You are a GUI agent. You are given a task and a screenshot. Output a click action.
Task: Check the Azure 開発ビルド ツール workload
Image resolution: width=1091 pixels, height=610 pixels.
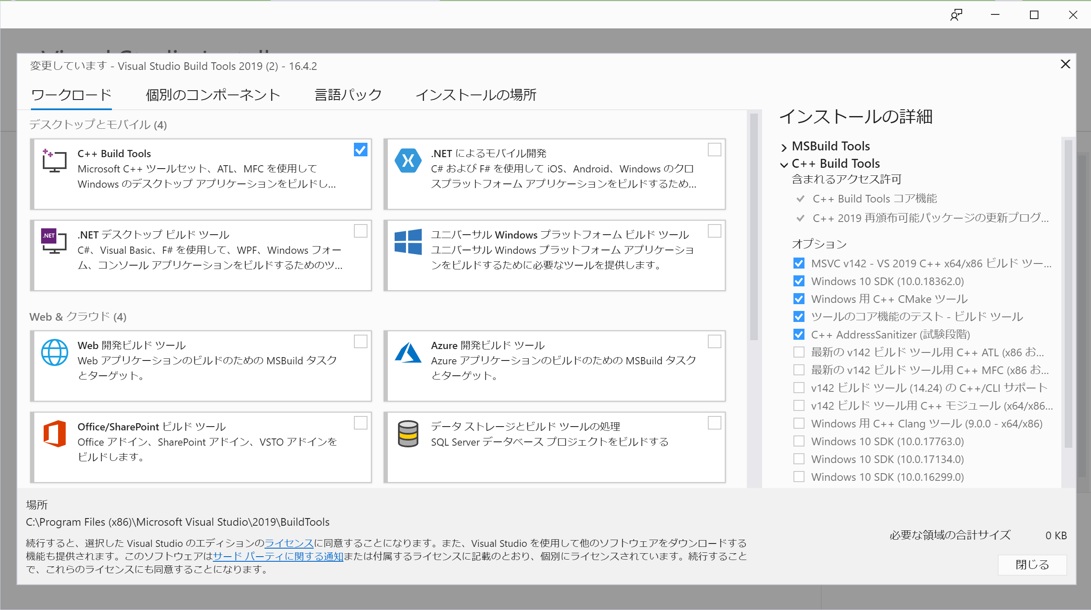coord(714,341)
